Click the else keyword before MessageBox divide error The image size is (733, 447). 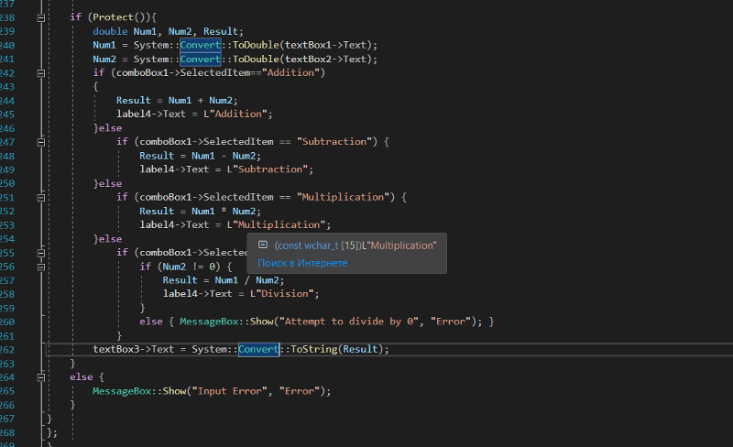coord(151,322)
